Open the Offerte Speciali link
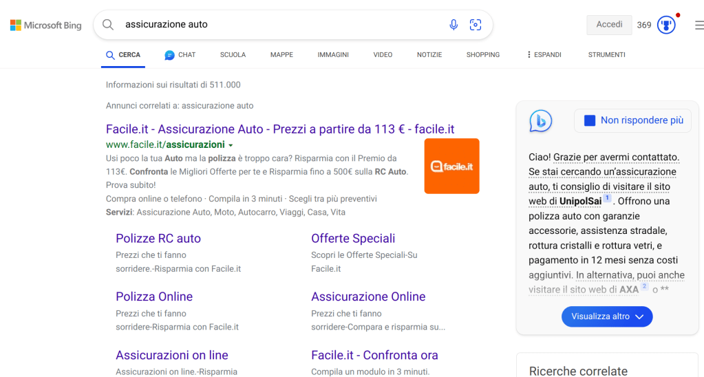Viewport: 704px width, 377px height. click(353, 238)
